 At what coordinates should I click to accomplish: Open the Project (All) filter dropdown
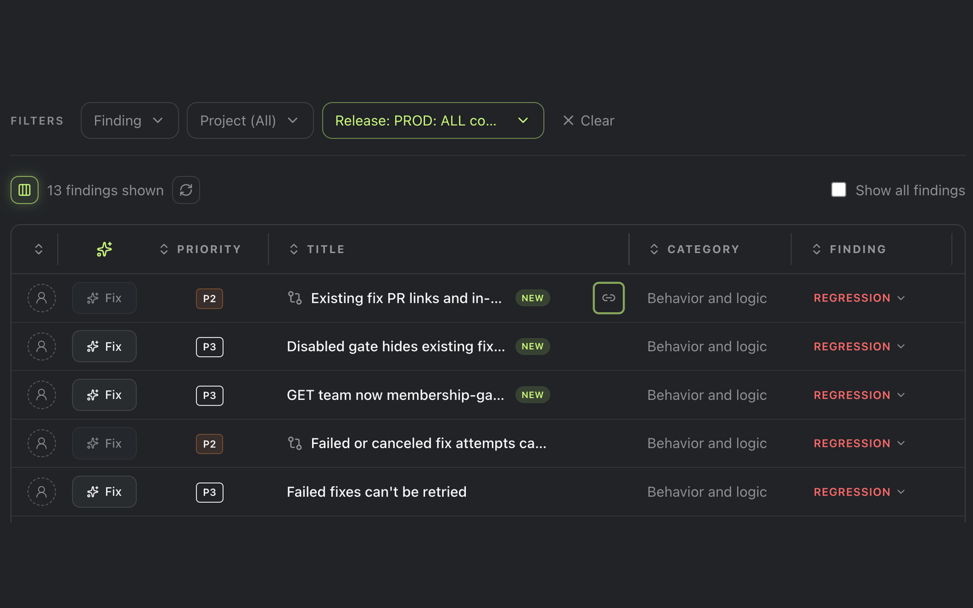250,120
